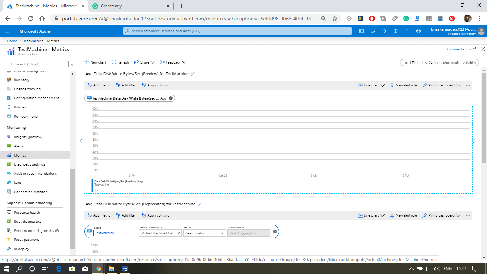487x274 pixels.
Task: Click New chart button
Action: [95, 62]
